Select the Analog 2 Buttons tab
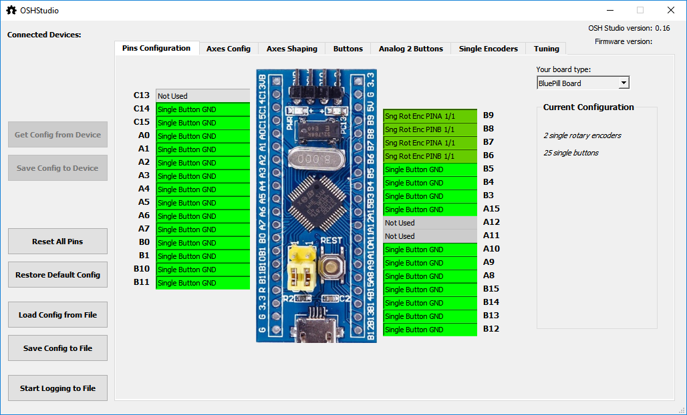The width and height of the screenshot is (687, 415). [410, 49]
